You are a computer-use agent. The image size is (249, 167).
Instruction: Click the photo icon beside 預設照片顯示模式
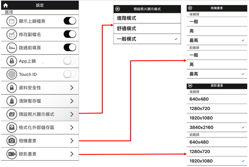(x=12, y=114)
